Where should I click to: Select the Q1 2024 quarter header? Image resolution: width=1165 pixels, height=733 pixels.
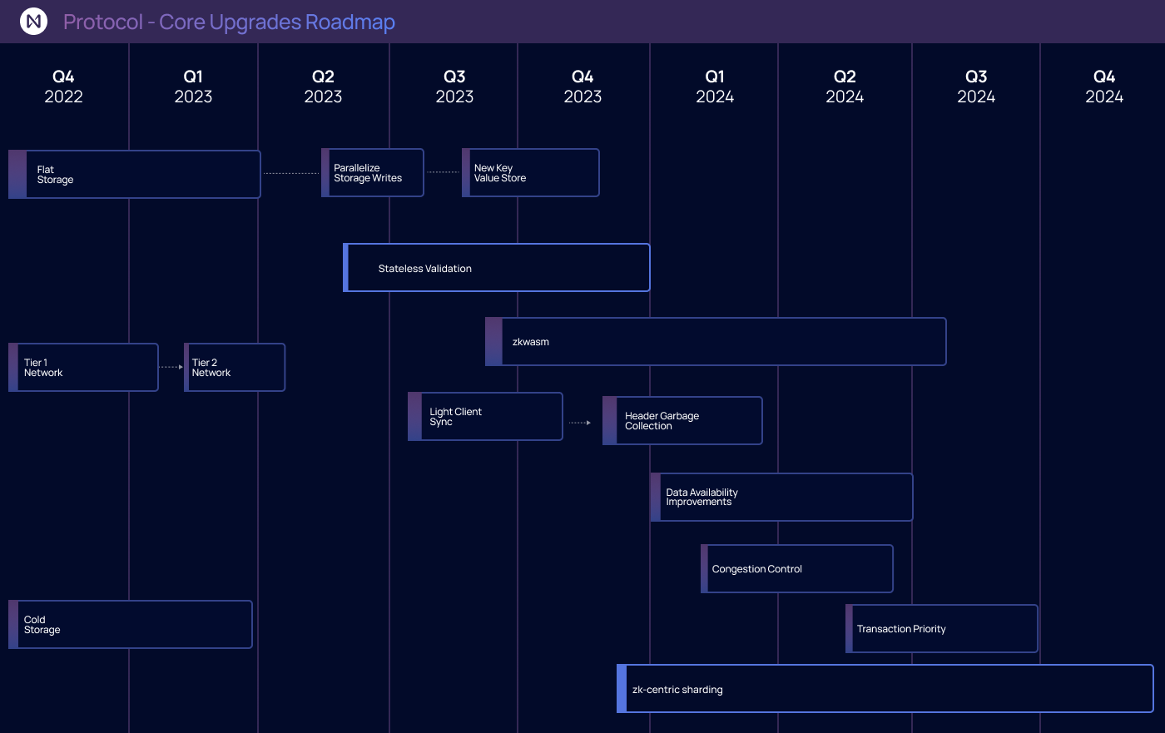(715, 87)
